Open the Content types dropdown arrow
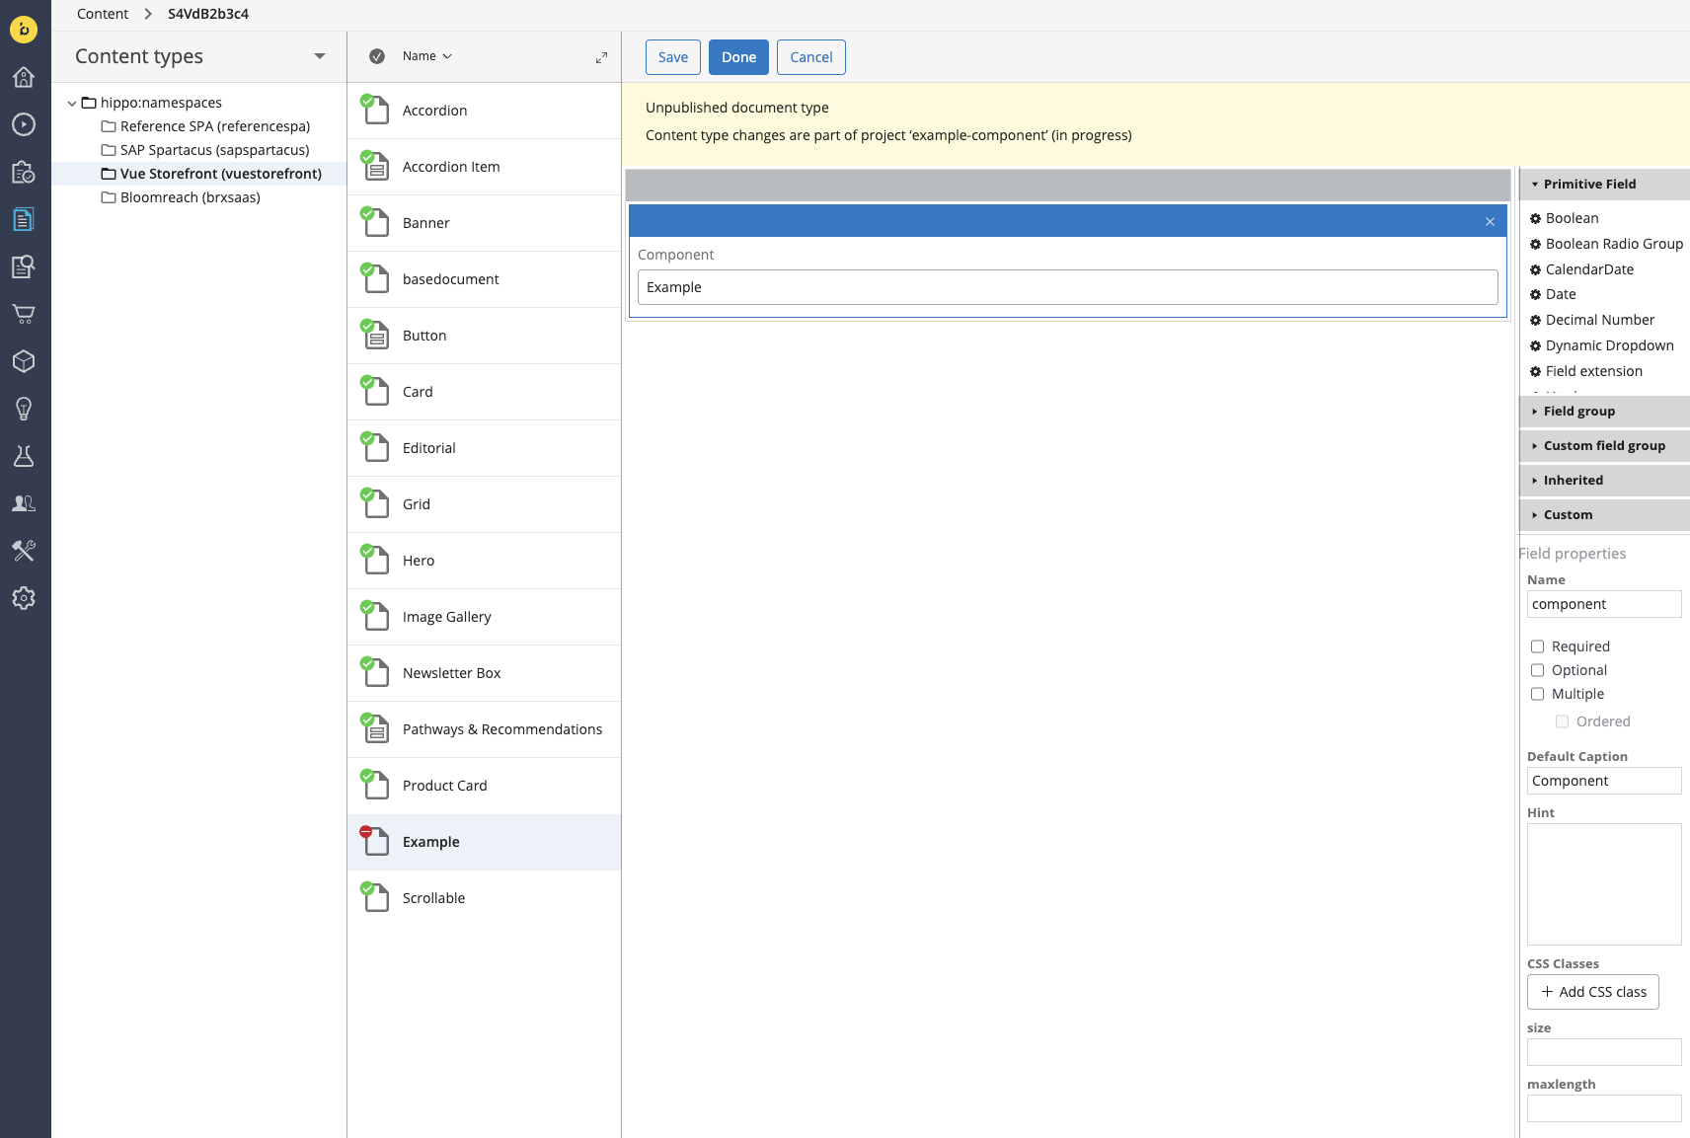Viewport: 1690px width, 1138px height. point(319,56)
